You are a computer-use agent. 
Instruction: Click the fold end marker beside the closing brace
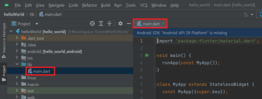point(155,69)
